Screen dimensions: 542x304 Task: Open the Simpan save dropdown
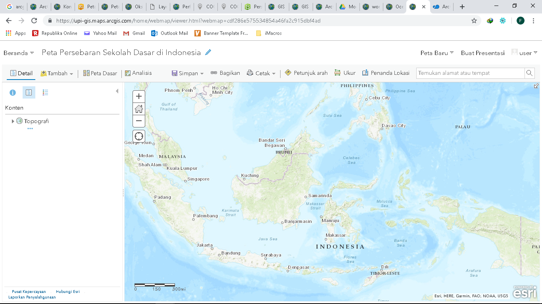(x=188, y=73)
